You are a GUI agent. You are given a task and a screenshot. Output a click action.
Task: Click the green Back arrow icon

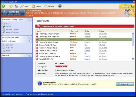click(4, 6)
